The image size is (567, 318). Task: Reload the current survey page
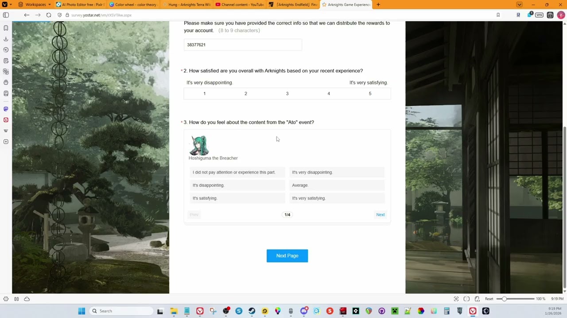pos(49,15)
